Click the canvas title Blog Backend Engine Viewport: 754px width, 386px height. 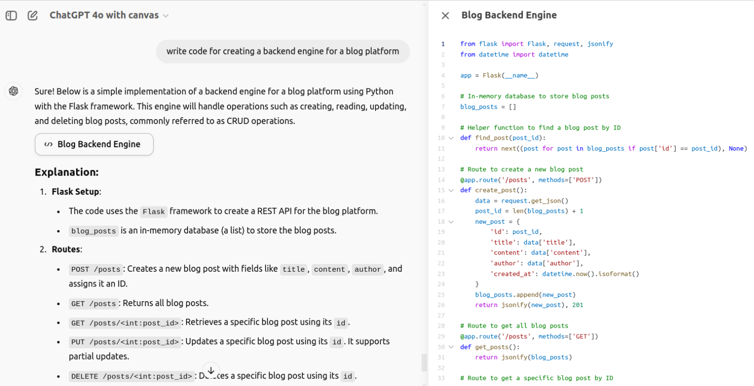pos(509,15)
